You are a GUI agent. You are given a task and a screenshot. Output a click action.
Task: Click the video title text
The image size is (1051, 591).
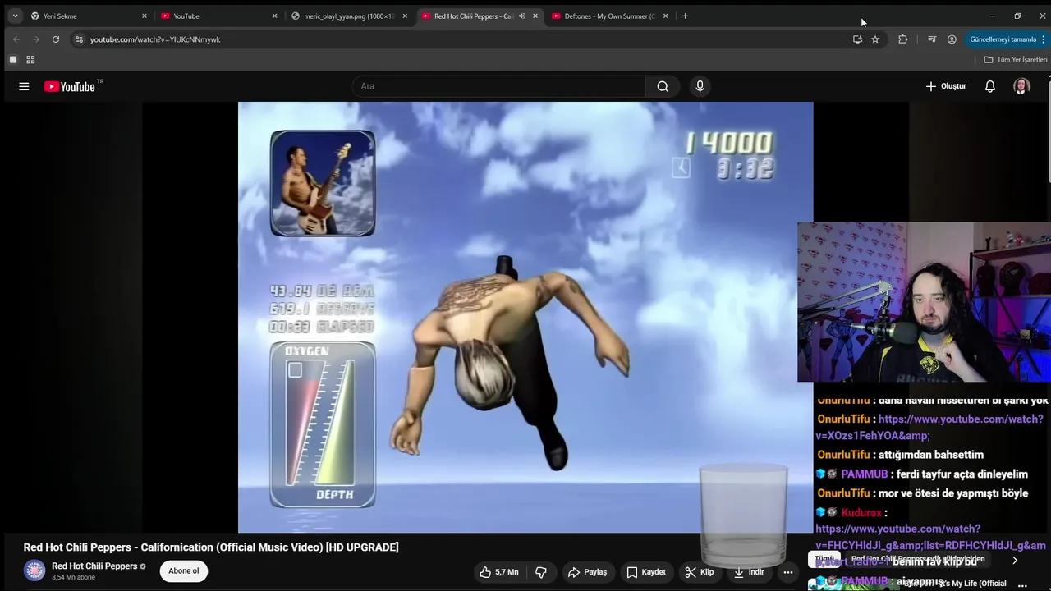click(211, 547)
